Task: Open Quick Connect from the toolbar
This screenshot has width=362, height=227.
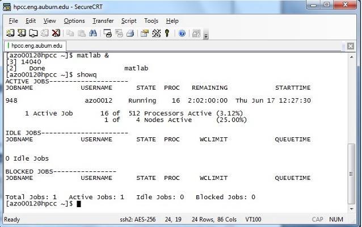Action: 22,33
